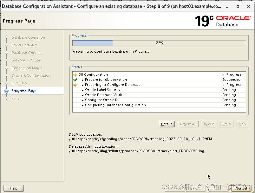Click the yellow arrow icon beside DB Configuration

75,74
